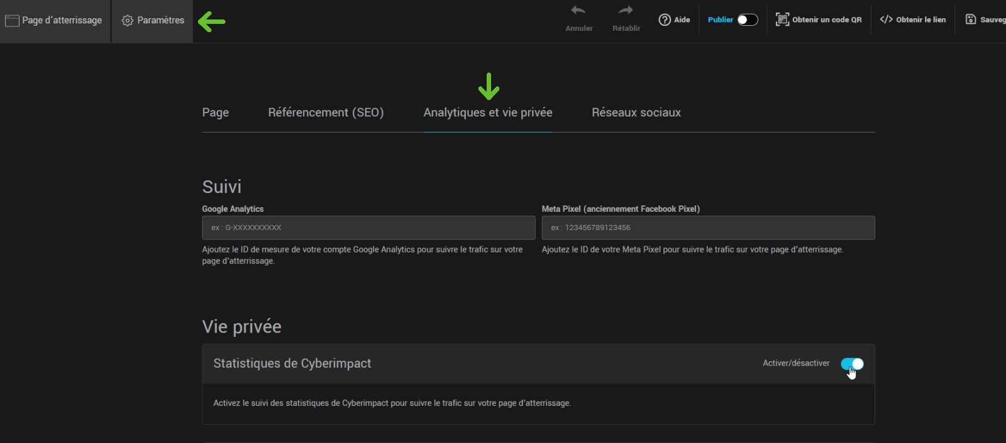Screen dimensions: 1006x443
Task: Go to the Réseaux sociaux tab
Action: tap(636, 112)
